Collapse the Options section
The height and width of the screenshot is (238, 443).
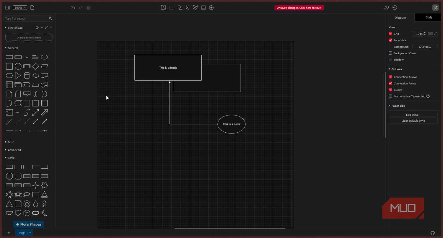390,69
